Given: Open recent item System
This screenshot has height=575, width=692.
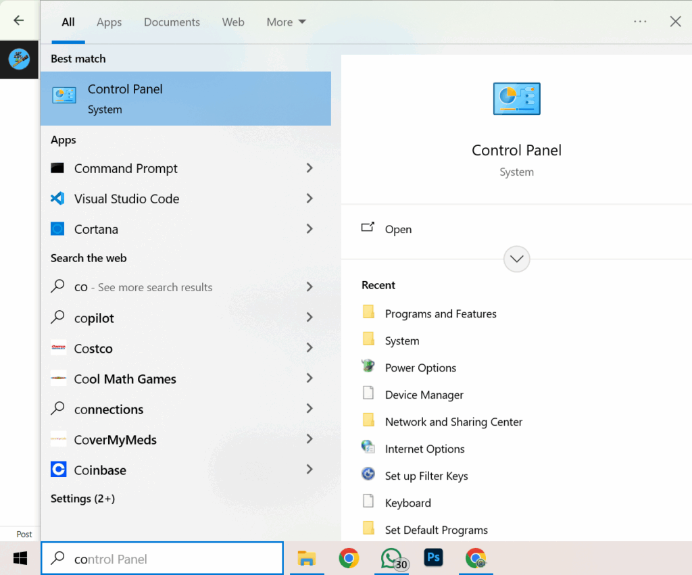Looking at the screenshot, I should [x=402, y=341].
